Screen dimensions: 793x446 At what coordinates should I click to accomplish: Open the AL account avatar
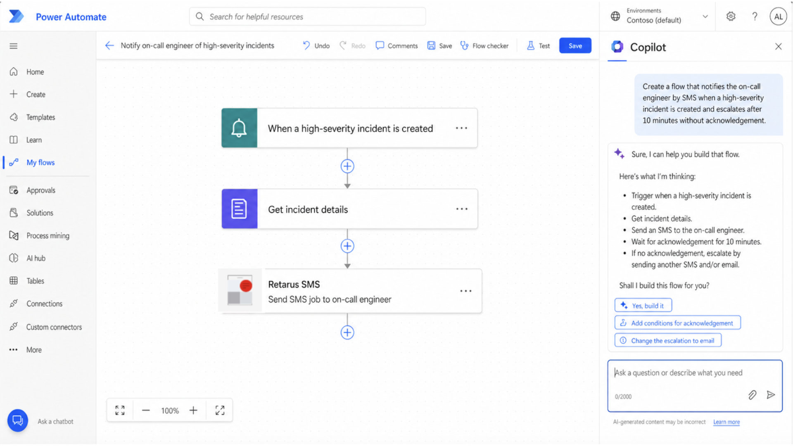[778, 17]
